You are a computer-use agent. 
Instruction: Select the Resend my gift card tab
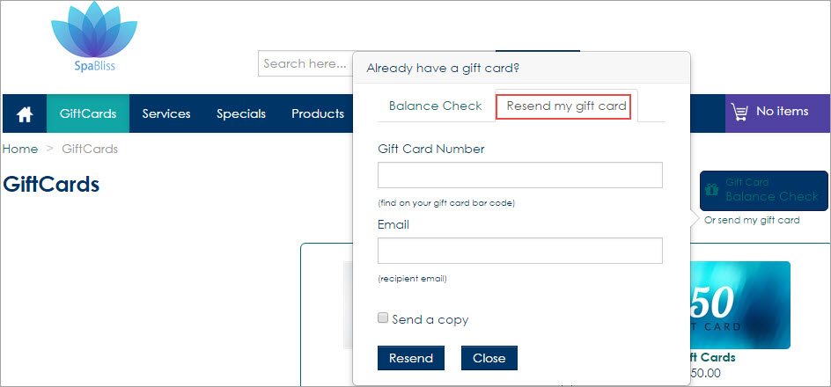click(566, 106)
